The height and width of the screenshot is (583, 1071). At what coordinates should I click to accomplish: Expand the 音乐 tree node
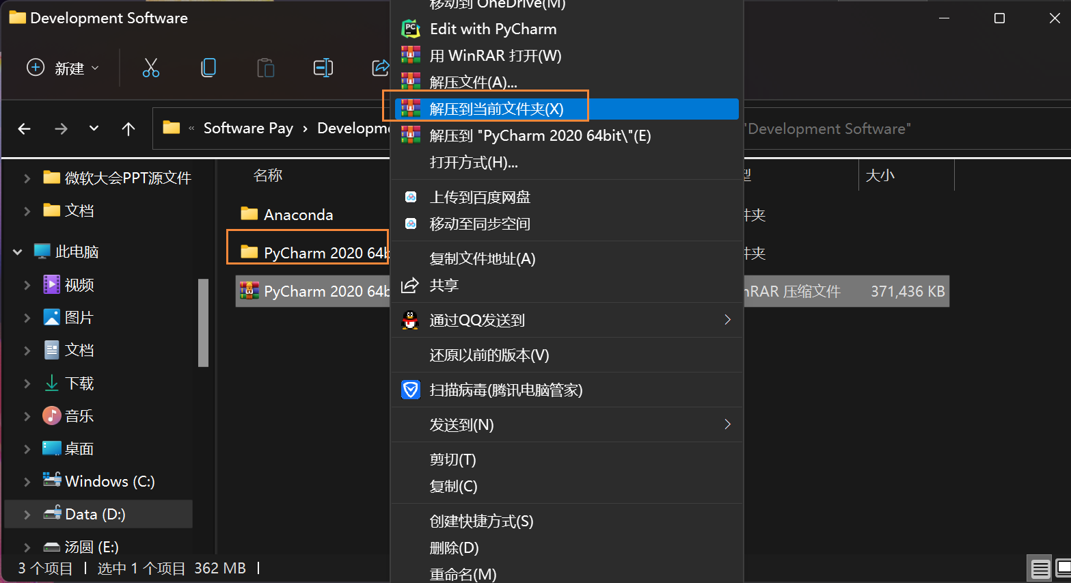(27, 416)
